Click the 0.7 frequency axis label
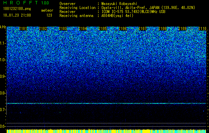 [3, 110]
